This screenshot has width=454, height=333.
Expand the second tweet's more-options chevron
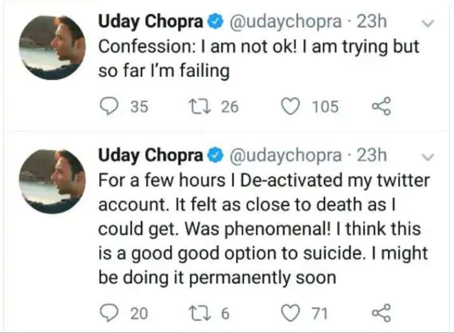[427, 156]
